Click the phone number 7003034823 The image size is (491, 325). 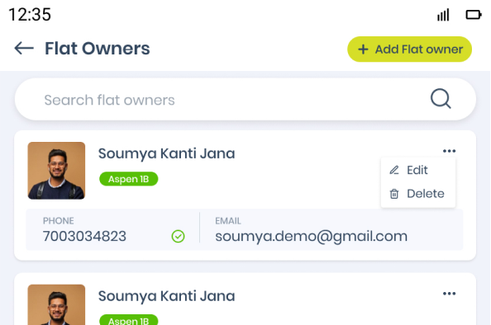click(84, 237)
